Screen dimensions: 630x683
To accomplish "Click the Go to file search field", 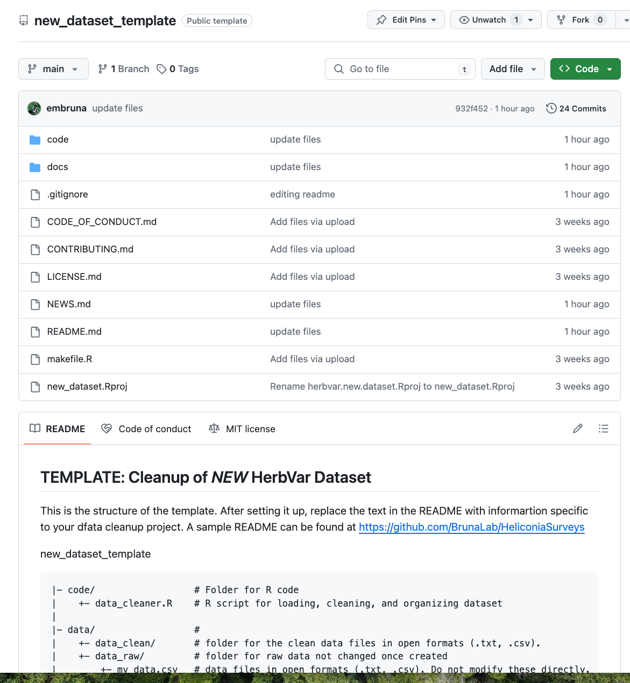I will click(x=400, y=69).
